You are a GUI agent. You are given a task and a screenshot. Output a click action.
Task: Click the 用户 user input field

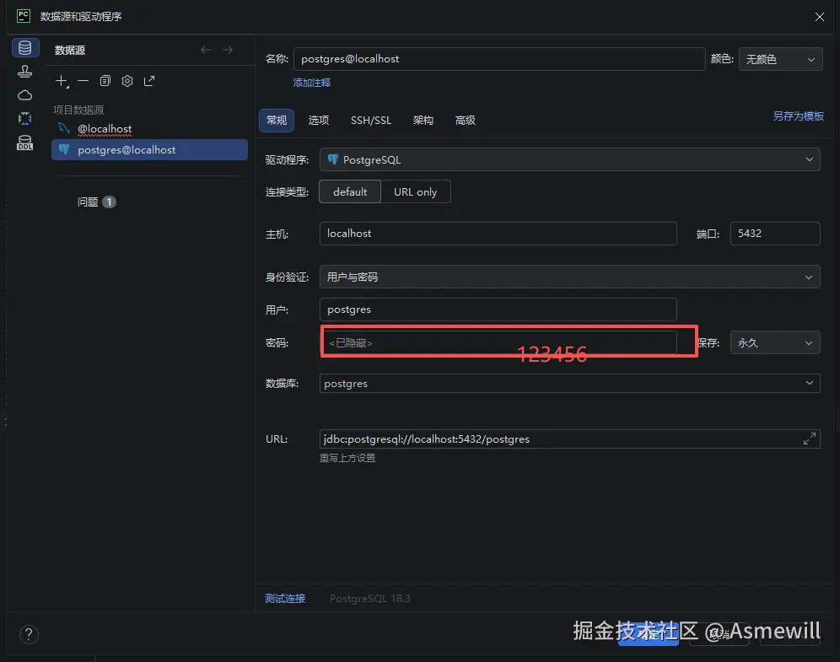click(x=498, y=309)
